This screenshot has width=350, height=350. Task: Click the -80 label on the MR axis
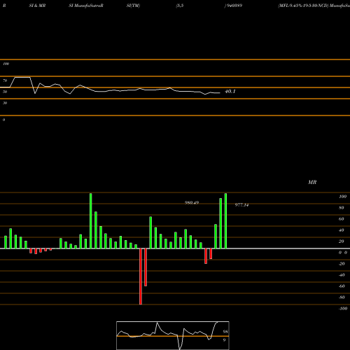coord(342,297)
